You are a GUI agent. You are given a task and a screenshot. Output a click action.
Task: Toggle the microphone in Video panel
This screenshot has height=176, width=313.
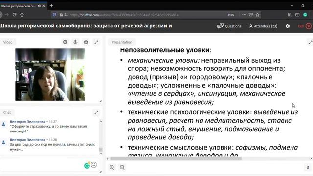click(x=75, y=42)
